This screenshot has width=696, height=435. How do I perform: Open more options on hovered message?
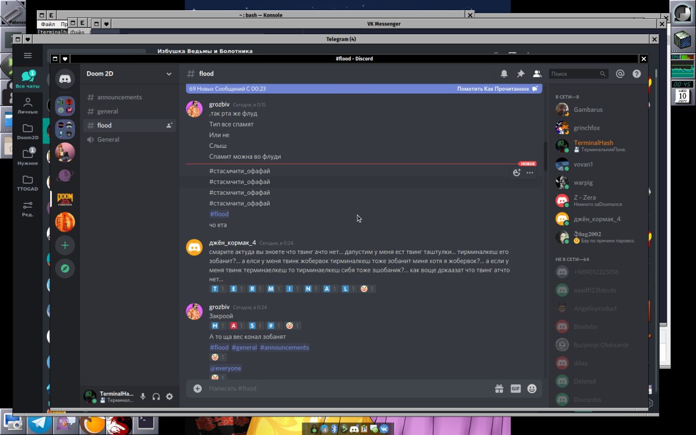(x=530, y=173)
